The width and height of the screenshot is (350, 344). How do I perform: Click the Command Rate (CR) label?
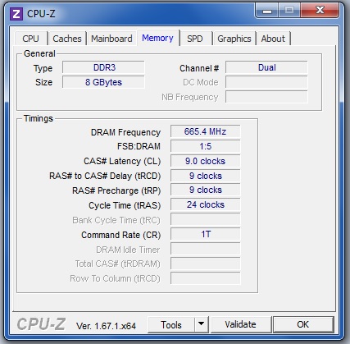pyautogui.click(x=121, y=235)
